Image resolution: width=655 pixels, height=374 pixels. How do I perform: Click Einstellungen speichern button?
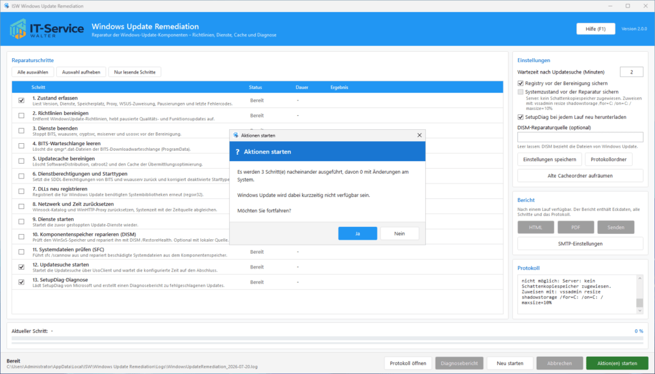pyautogui.click(x=549, y=159)
